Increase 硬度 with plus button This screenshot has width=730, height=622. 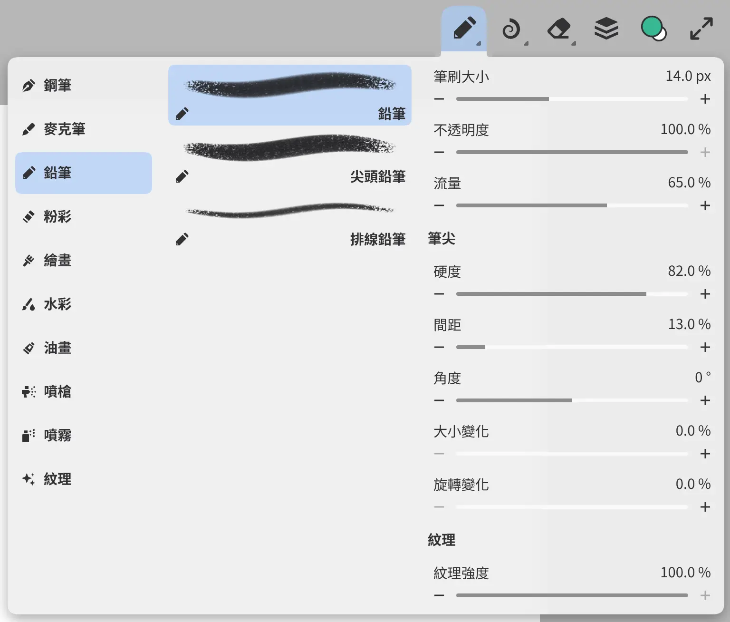pyautogui.click(x=705, y=294)
